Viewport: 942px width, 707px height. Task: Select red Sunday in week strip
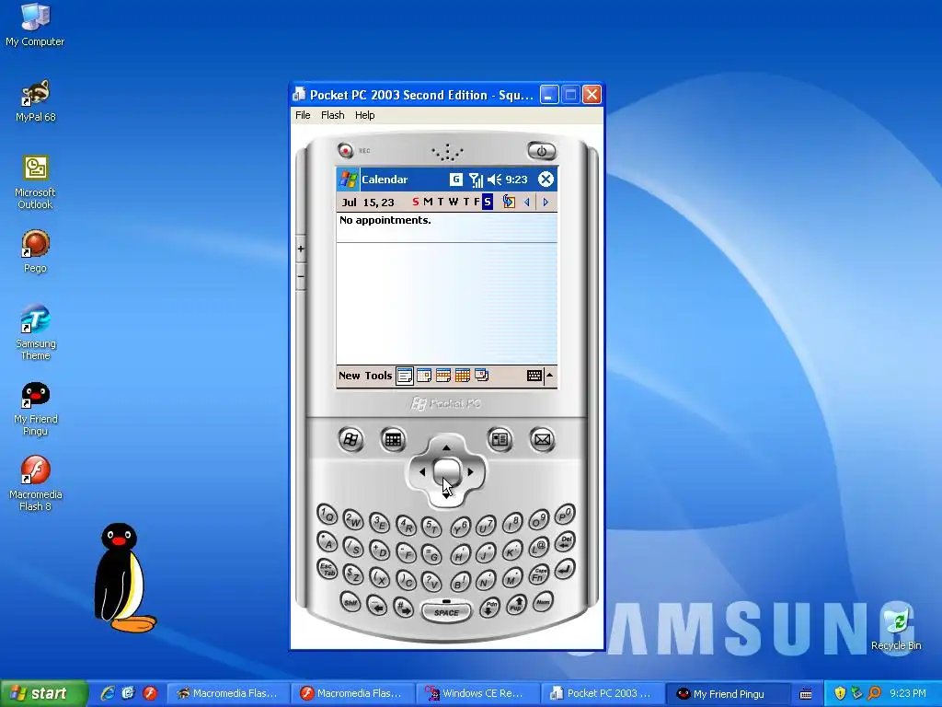point(416,202)
